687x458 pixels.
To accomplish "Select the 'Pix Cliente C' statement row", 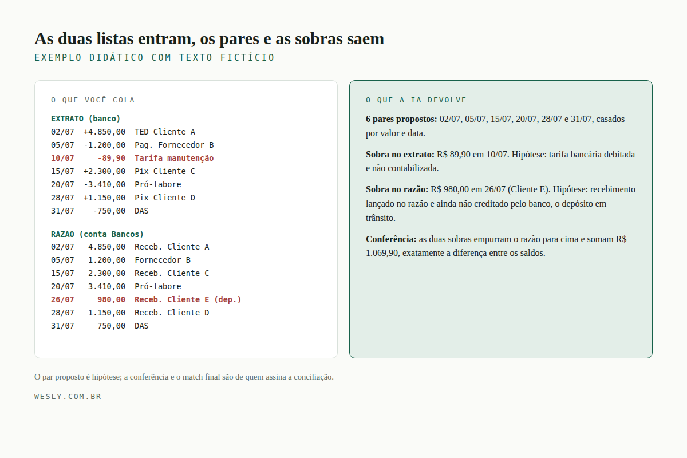I will [123, 171].
